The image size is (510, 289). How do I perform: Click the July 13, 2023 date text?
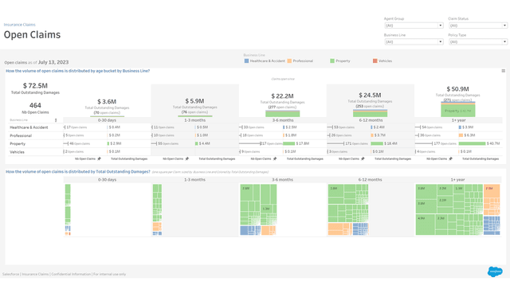coord(53,62)
